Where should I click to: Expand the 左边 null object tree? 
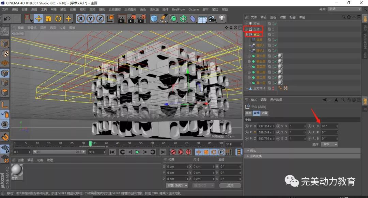(x=246, y=29)
